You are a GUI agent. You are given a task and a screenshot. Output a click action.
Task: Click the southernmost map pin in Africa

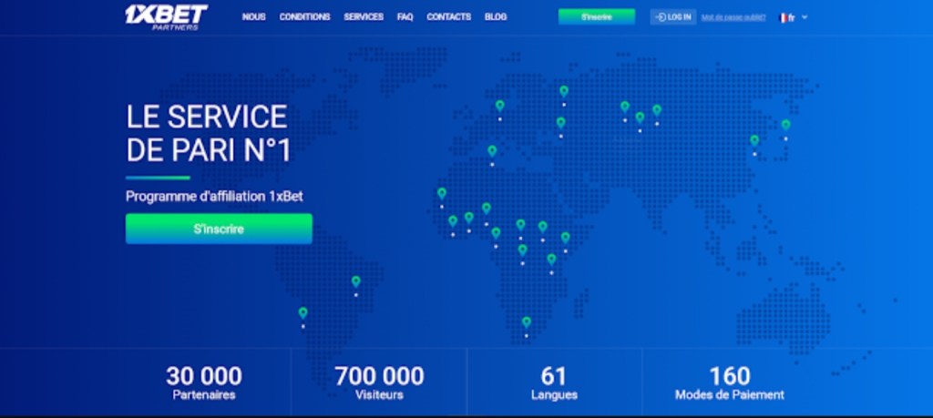pos(526,322)
